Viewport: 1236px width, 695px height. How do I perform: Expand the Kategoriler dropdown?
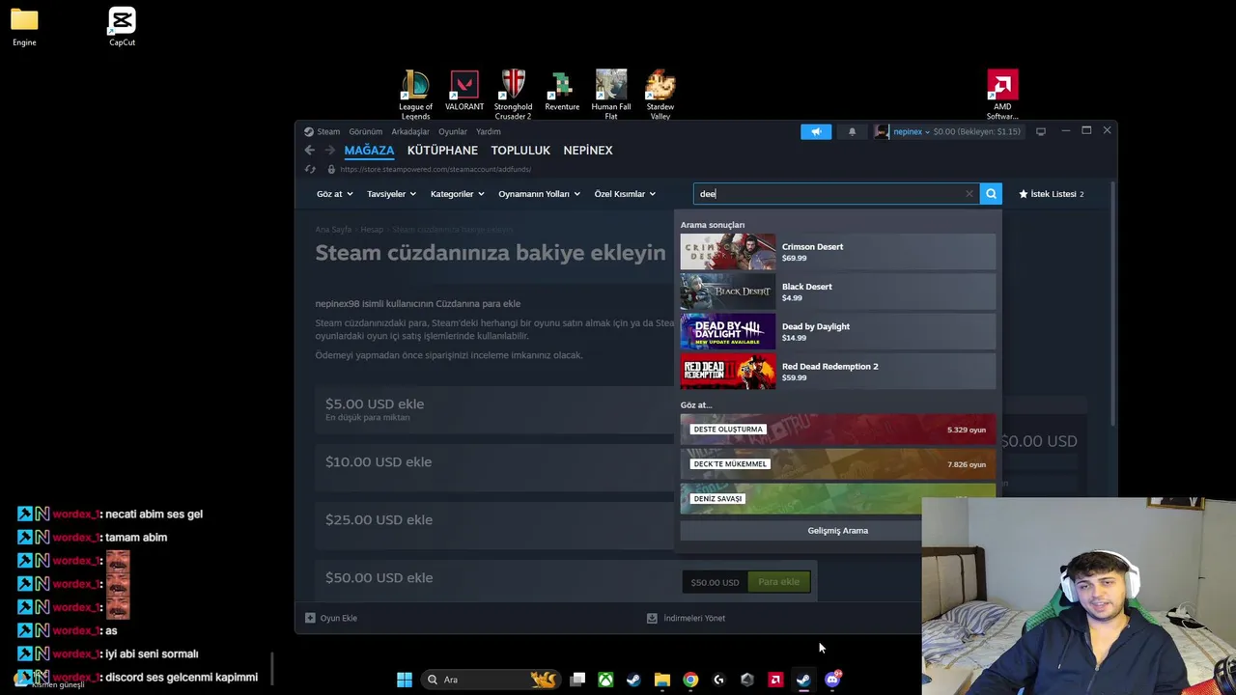point(457,194)
